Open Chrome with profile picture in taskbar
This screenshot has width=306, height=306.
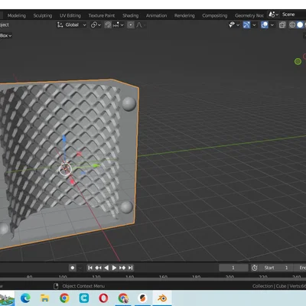pyautogui.click(x=123, y=298)
